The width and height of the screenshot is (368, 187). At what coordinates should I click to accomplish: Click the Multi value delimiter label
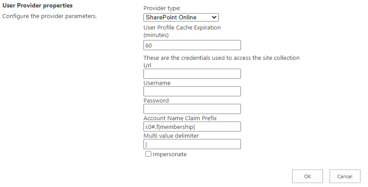pos(171,136)
